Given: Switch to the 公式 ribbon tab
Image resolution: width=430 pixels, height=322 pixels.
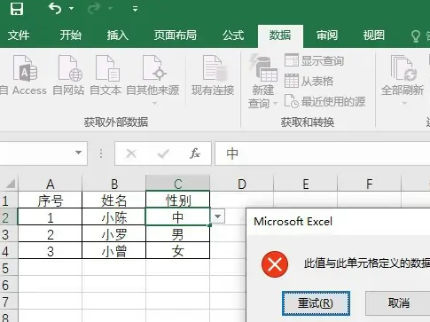Looking at the screenshot, I should tap(233, 35).
